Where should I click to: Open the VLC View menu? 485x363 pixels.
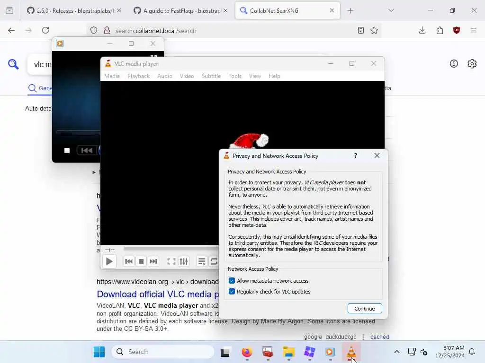click(255, 76)
